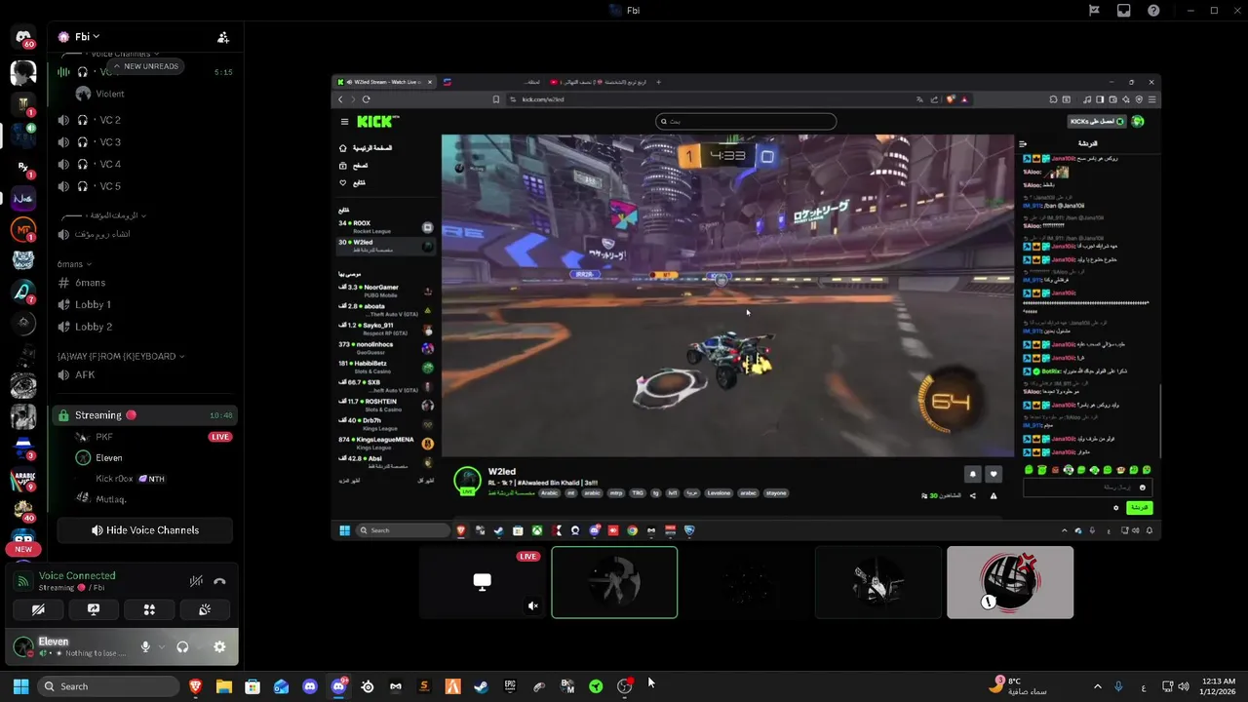1248x702 pixels.
Task: Open Brave browser from the taskbar
Action: pyautogui.click(x=196, y=686)
